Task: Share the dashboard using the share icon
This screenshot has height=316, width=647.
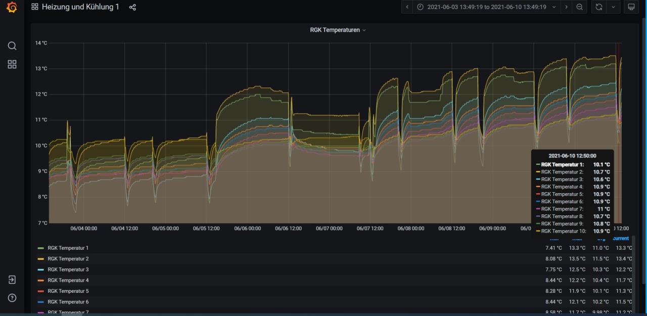Action: pyautogui.click(x=132, y=8)
